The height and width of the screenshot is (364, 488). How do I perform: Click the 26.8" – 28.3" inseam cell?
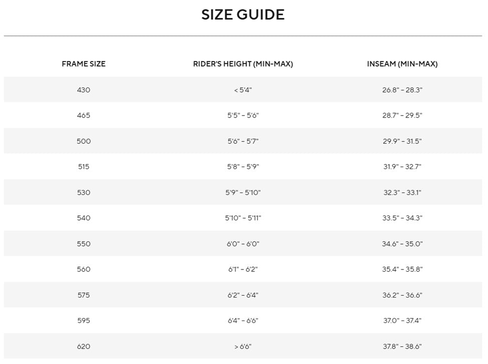click(402, 90)
